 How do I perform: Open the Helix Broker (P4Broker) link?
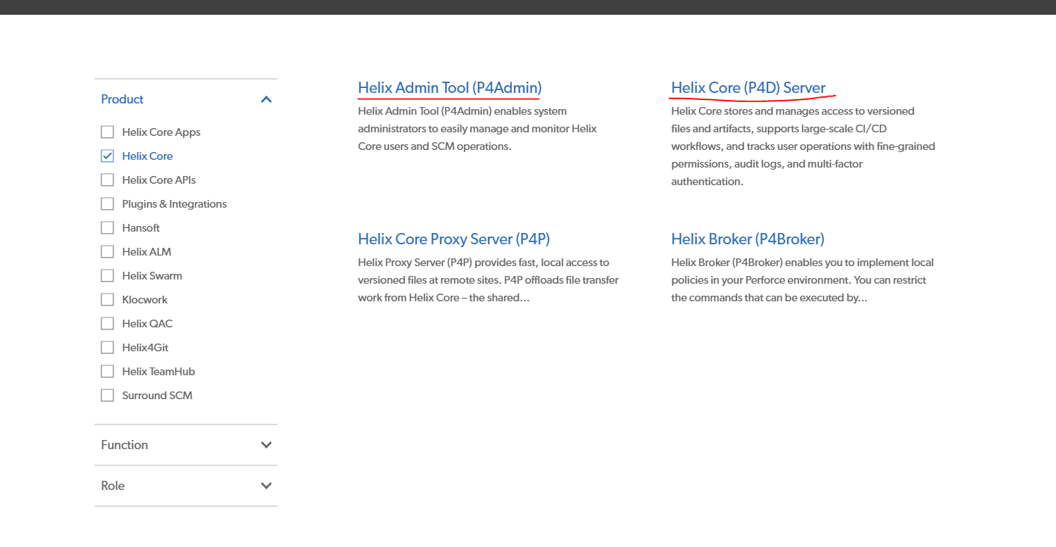(x=748, y=239)
